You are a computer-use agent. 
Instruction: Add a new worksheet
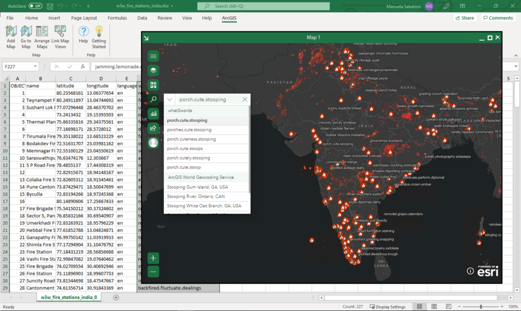(116, 297)
